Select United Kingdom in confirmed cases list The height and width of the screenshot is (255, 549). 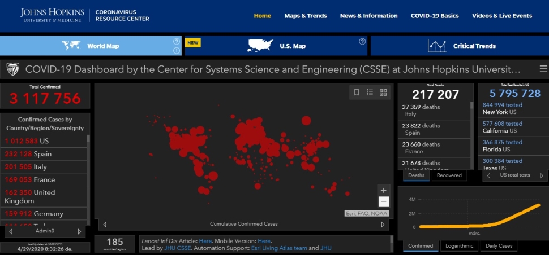(x=44, y=197)
